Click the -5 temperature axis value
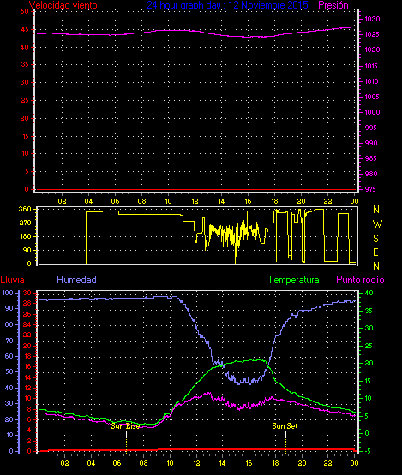The width and height of the screenshot is (402, 475). click(368, 451)
